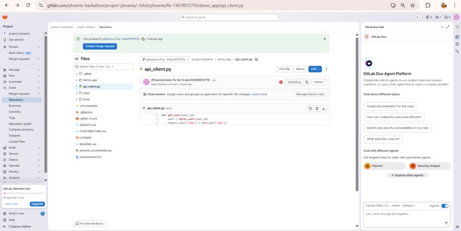The image size is (461, 231).
Task: Dismiss the pushed branch alert banner
Action: pyautogui.click(x=324, y=39)
